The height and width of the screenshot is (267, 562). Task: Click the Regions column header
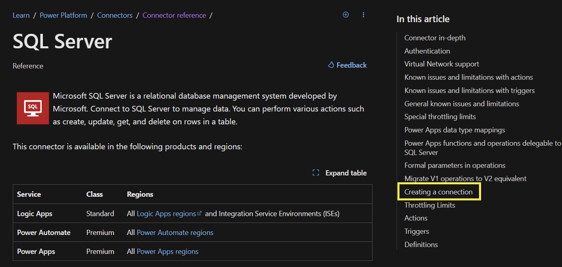click(x=140, y=194)
